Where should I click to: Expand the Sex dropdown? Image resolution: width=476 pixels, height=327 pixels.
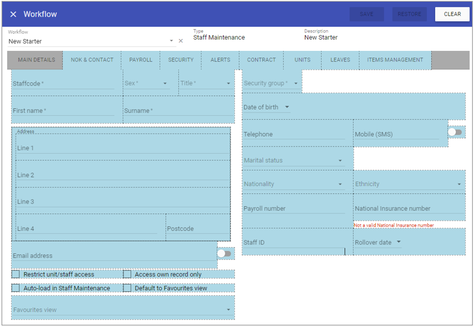[165, 84]
